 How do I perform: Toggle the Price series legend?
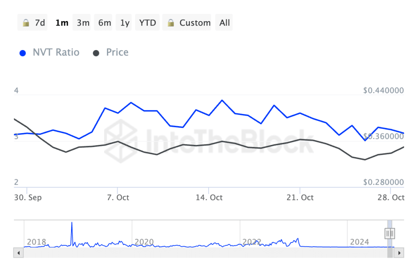(x=111, y=53)
